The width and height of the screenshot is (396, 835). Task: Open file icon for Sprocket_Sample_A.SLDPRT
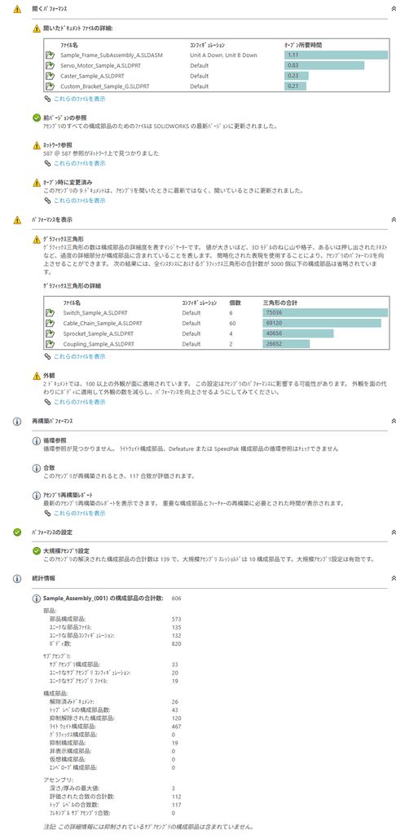click(x=50, y=334)
